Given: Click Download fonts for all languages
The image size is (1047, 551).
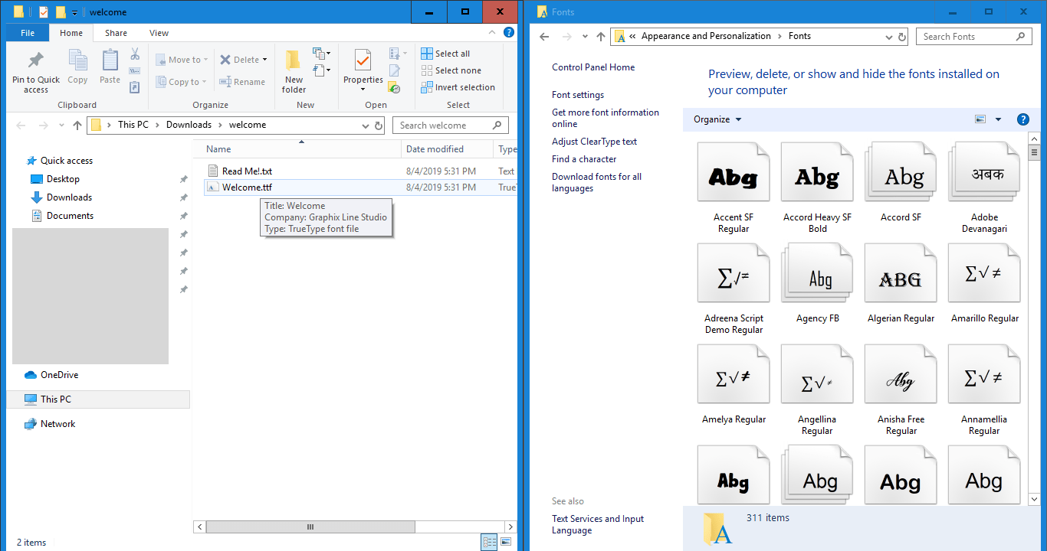Looking at the screenshot, I should tap(597, 182).
